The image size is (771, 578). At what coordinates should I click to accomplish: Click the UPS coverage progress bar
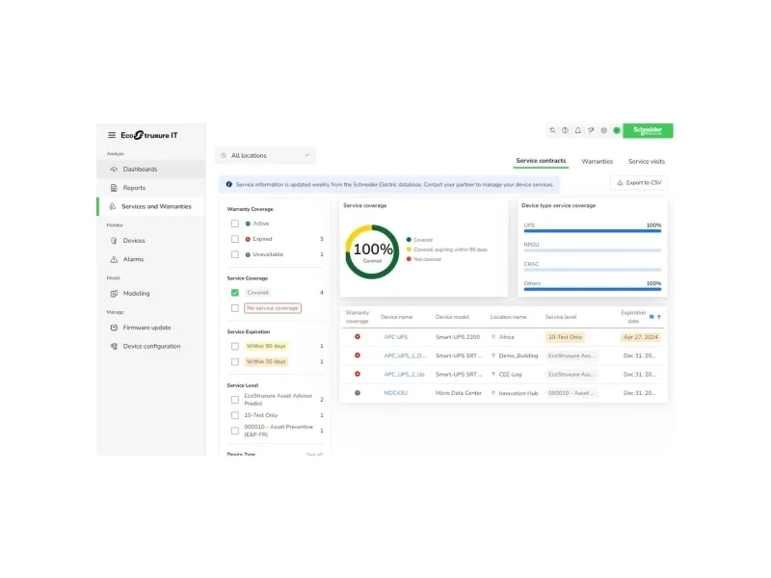[x=593, y=230]
